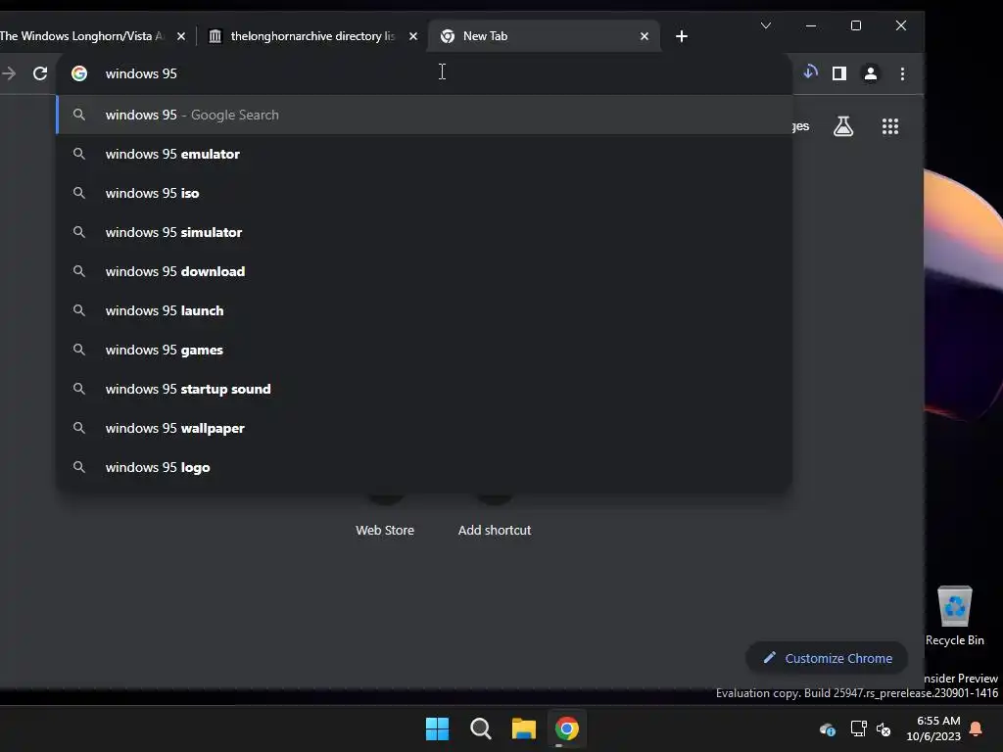Viewport: 1003px width, 752px height.
Task: Select the windows 95 logo suggestion
Action: [424, 467]
